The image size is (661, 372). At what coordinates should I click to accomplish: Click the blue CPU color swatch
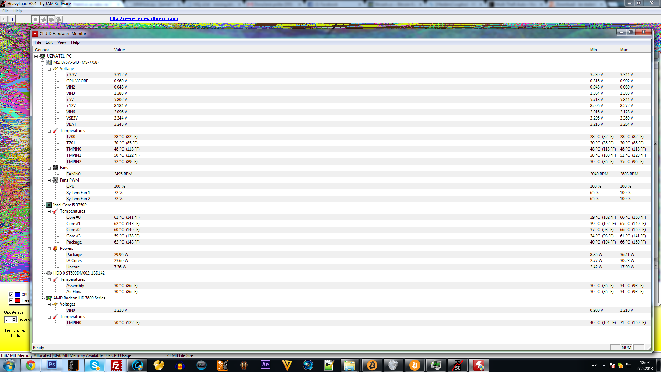pos(18,294)
